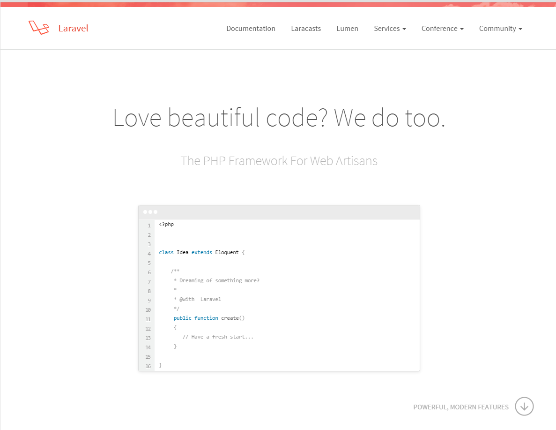Click the comment Dreaming of something more?

pos(216,280)
